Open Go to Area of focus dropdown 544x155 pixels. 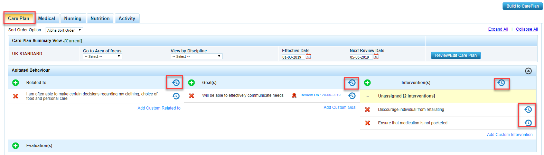click(x=103, y=56)
